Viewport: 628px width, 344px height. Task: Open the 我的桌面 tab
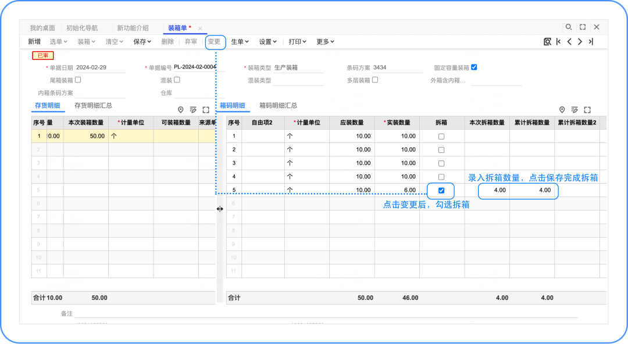point(42,28)
